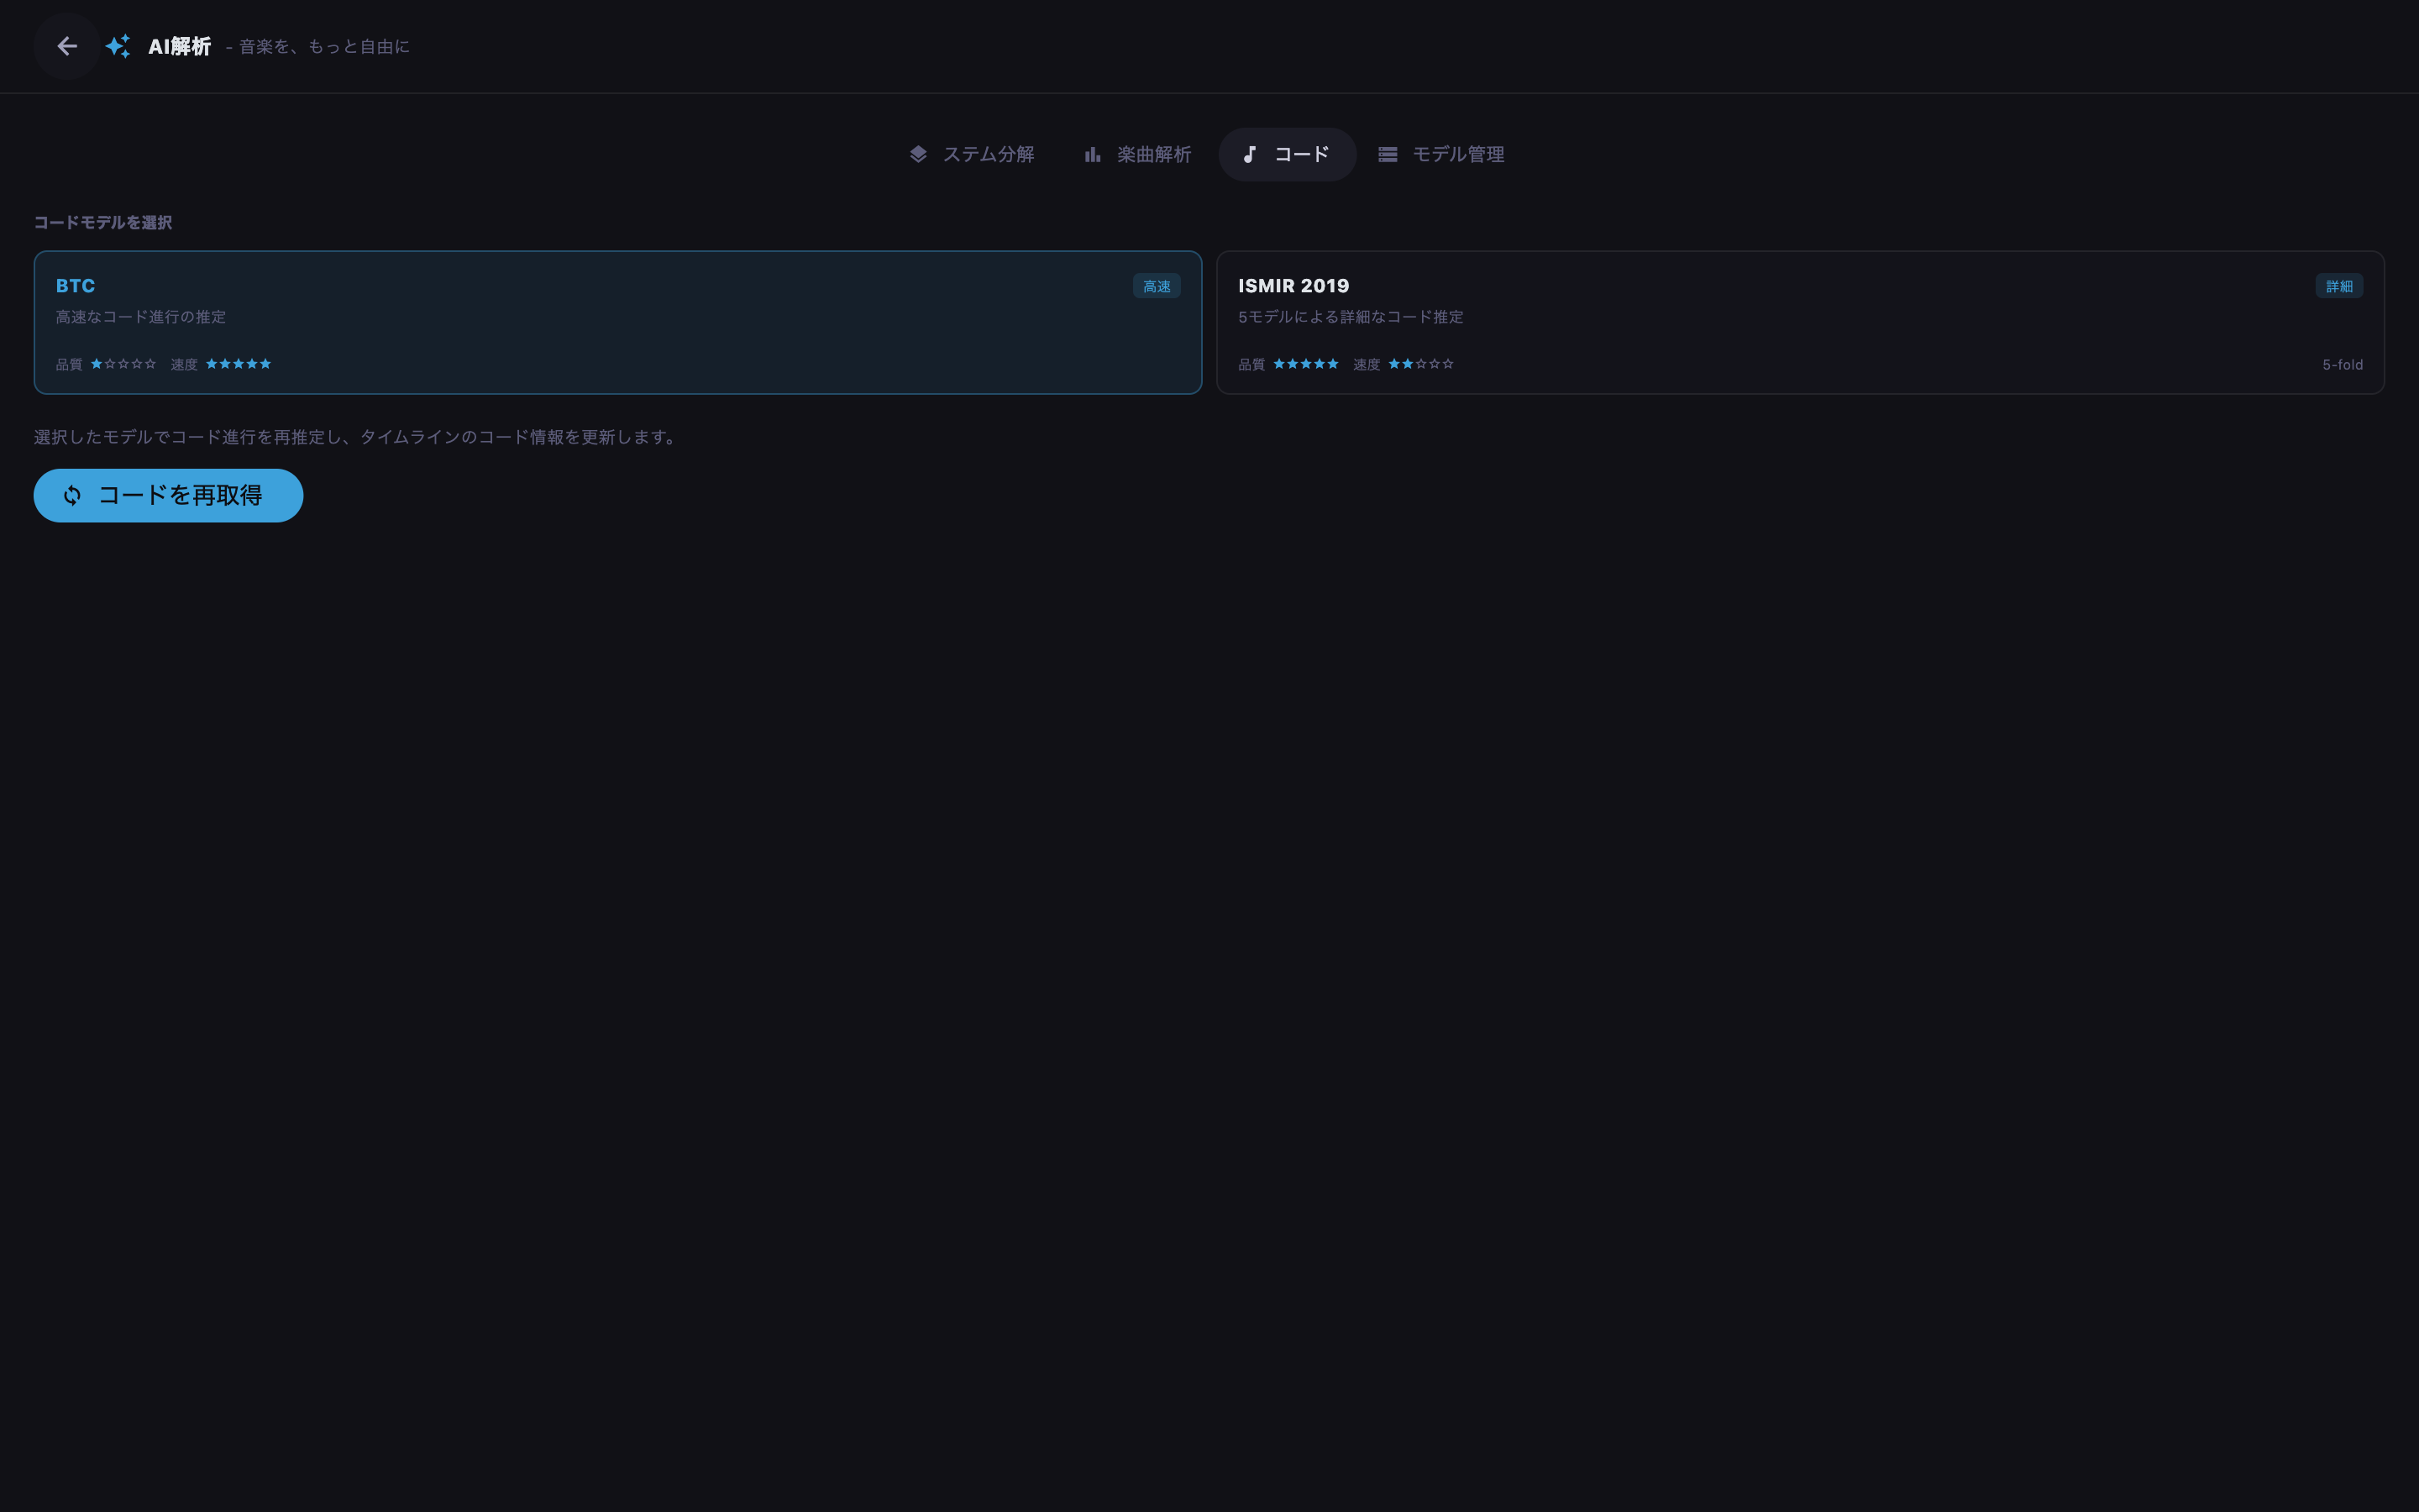
Task: Select the コード tab
Action: pyautogui.click(x=1287, y=154)
